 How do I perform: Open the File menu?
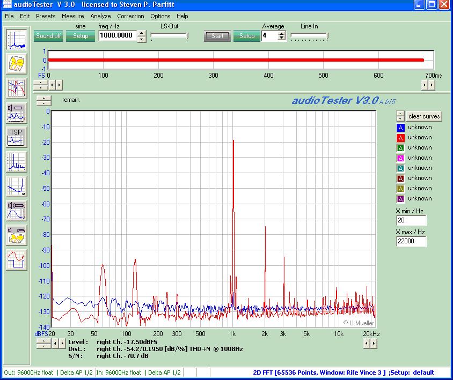click(x=9, y=16)
